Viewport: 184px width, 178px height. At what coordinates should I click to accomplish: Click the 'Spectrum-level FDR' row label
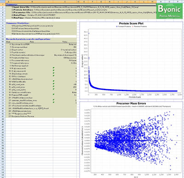click(21, 45)
